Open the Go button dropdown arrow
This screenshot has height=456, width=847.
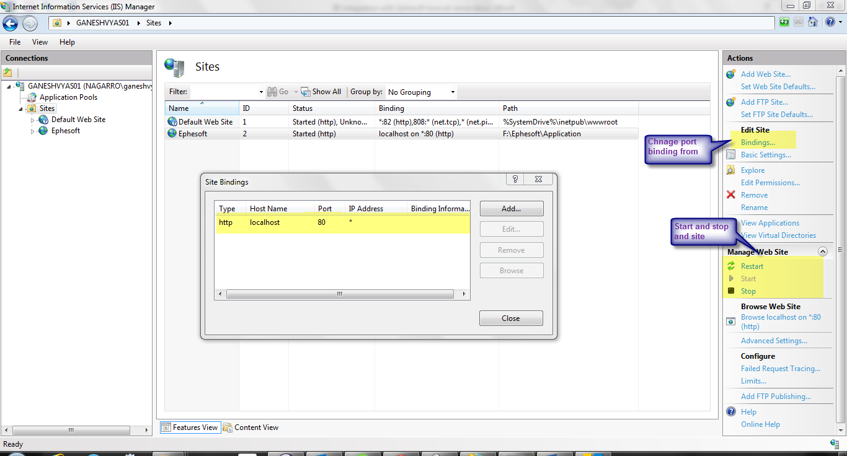point(296,92)
